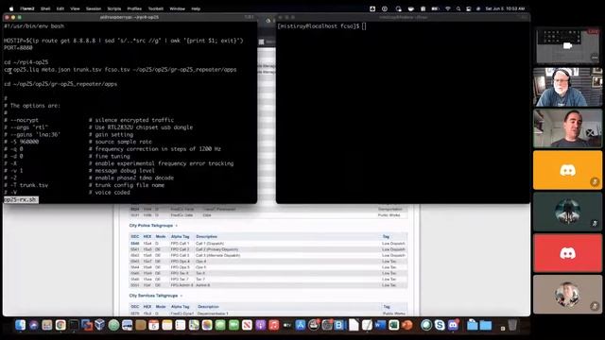The image size is (605, 340).
Task: Click the Wi-Fi status icon in menu bar
Action: tap(447, 8)
